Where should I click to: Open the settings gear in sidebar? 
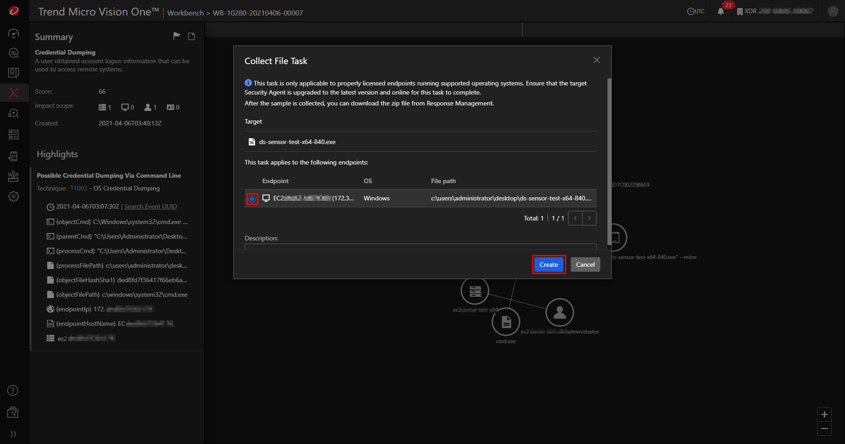click(14, 196)
